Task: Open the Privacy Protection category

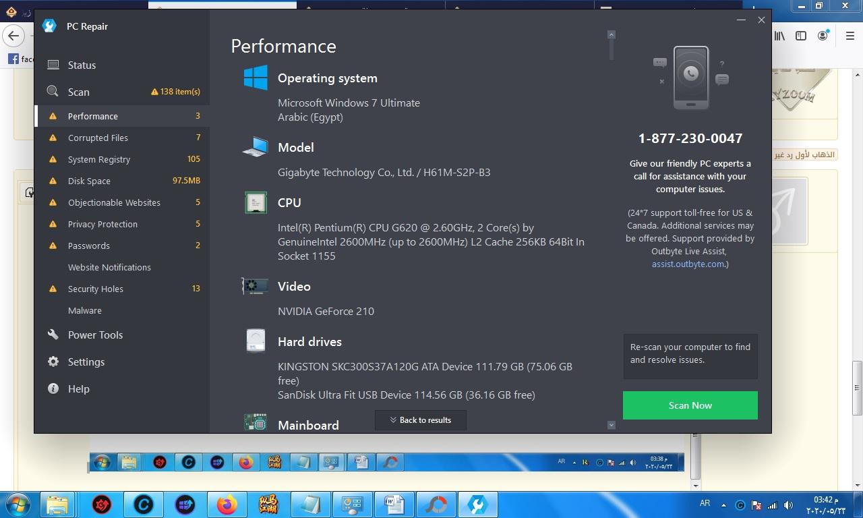Action: click(122, 224)
